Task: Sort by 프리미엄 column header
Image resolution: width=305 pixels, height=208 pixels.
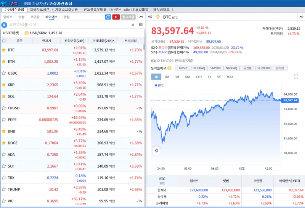Action: tap(130, 41)
